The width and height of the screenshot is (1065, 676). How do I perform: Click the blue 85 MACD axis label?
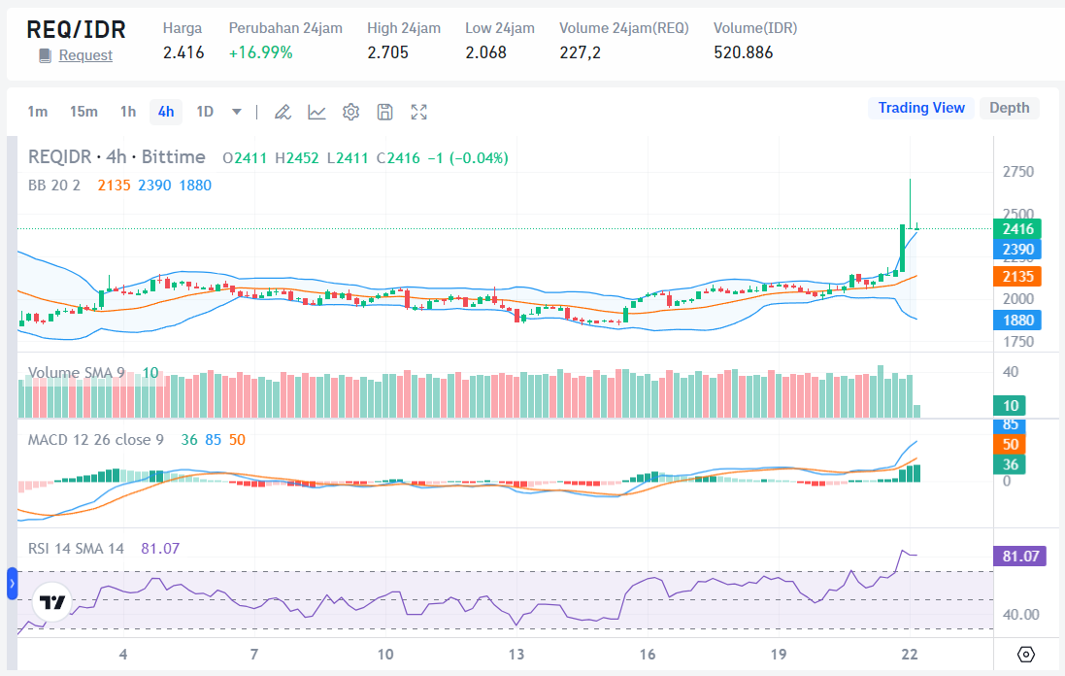pyautogui.click(x=1010, y=425)
